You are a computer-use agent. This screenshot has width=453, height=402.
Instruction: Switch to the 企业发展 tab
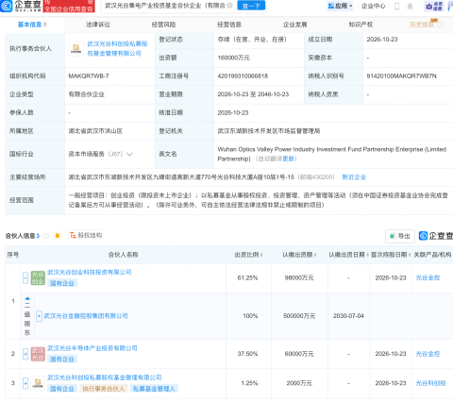pos(294,25)
